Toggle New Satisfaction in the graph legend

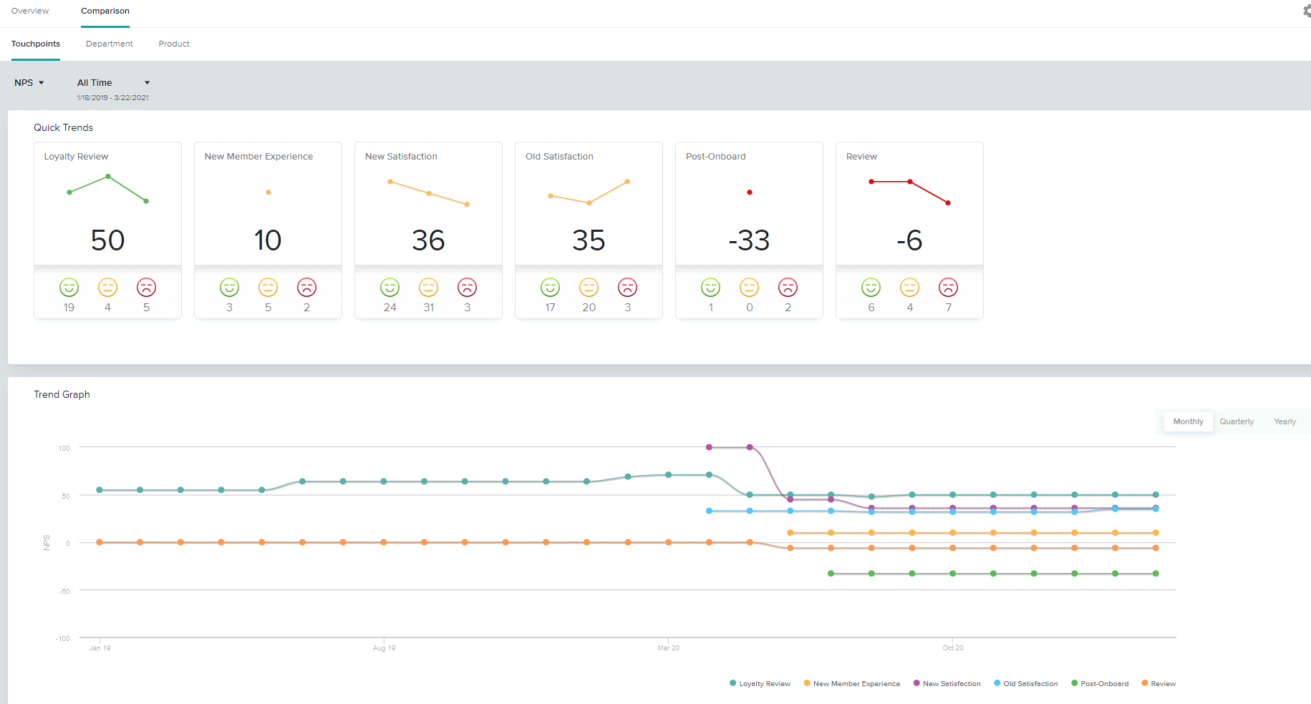pyautogui.click(x=947, y=683)
